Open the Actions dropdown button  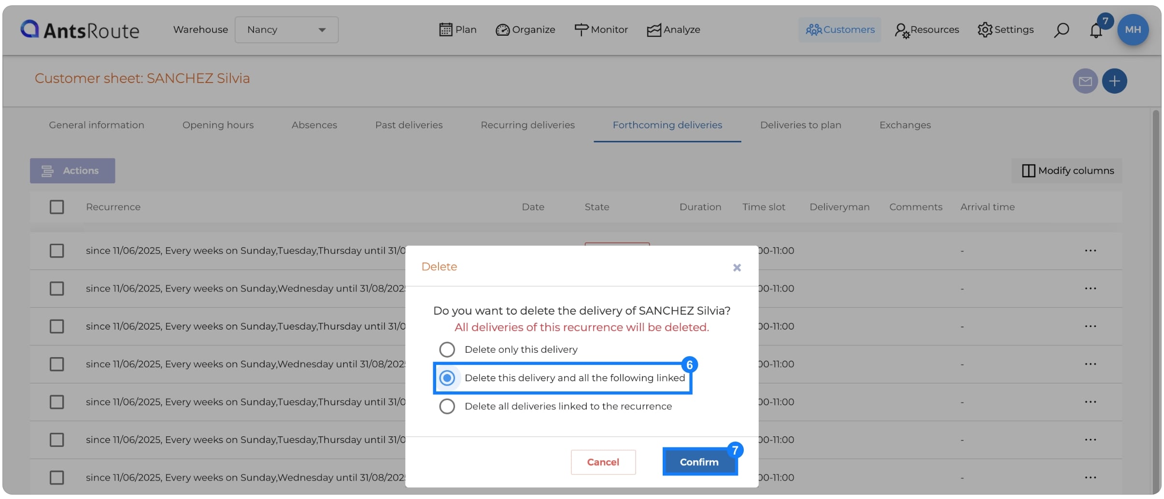point(72,171)
